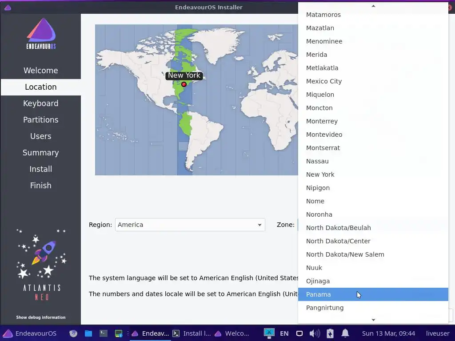Pick New York in the zone list

[373, 174]
